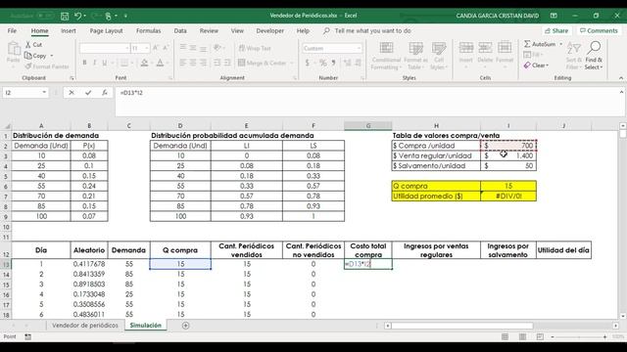This screenshot has width=627, height=352.
Task: Click the Comments button
Action: [x=599, y=30]
